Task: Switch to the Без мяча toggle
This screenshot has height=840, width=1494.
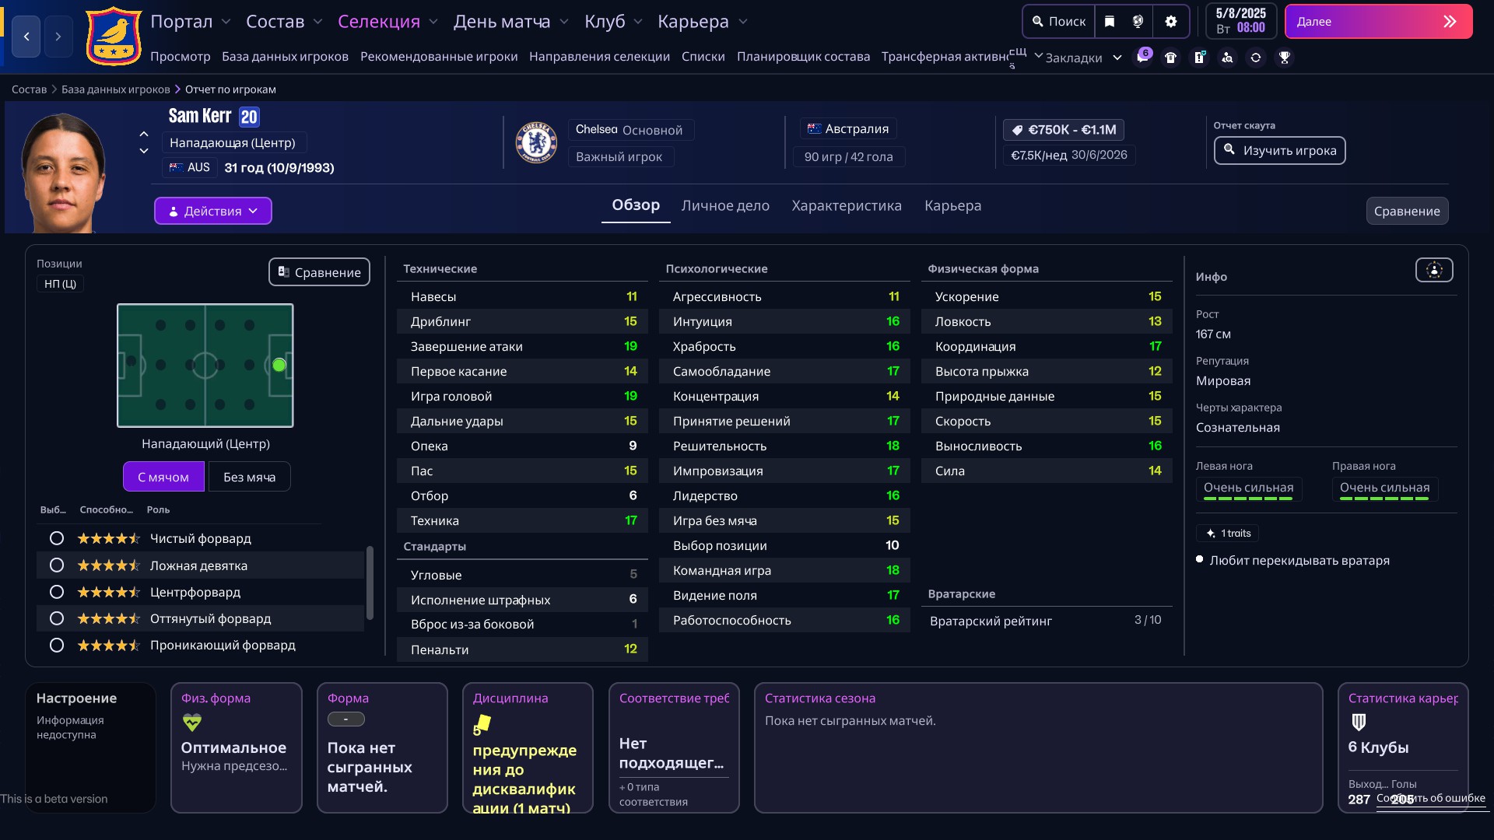Action: tap(249, 477)
